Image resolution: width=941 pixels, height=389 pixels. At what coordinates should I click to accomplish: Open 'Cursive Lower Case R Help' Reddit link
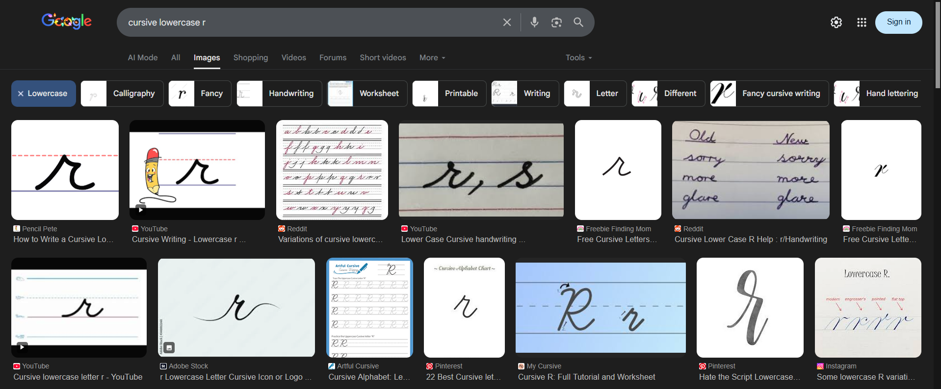[751, 240]
